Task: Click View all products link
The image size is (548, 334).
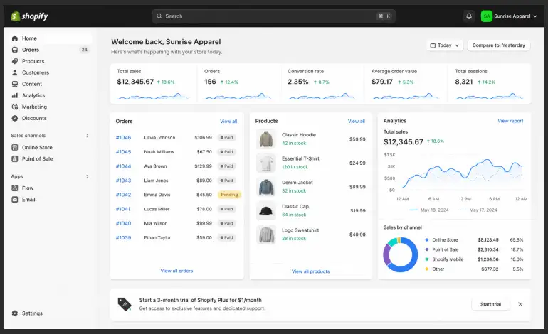Action: [311, 271]
